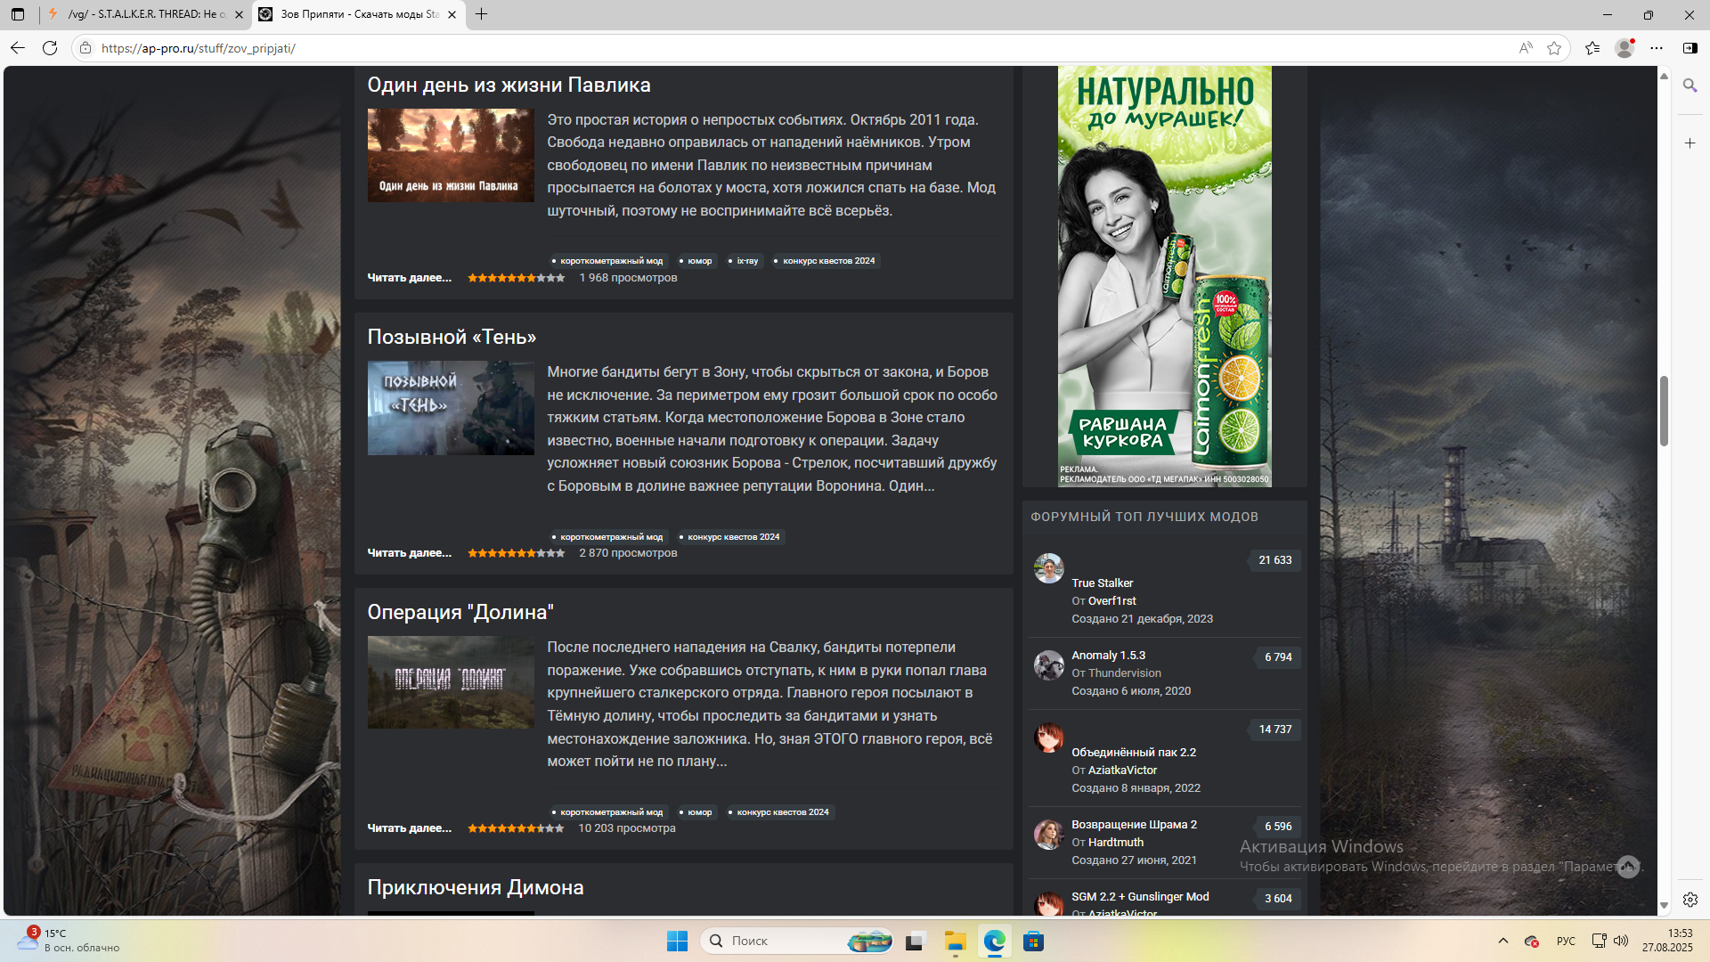The width and height of the screenshot is (1710, 962).
Task: Go back using the browser arrow
Action: [18, 48]
